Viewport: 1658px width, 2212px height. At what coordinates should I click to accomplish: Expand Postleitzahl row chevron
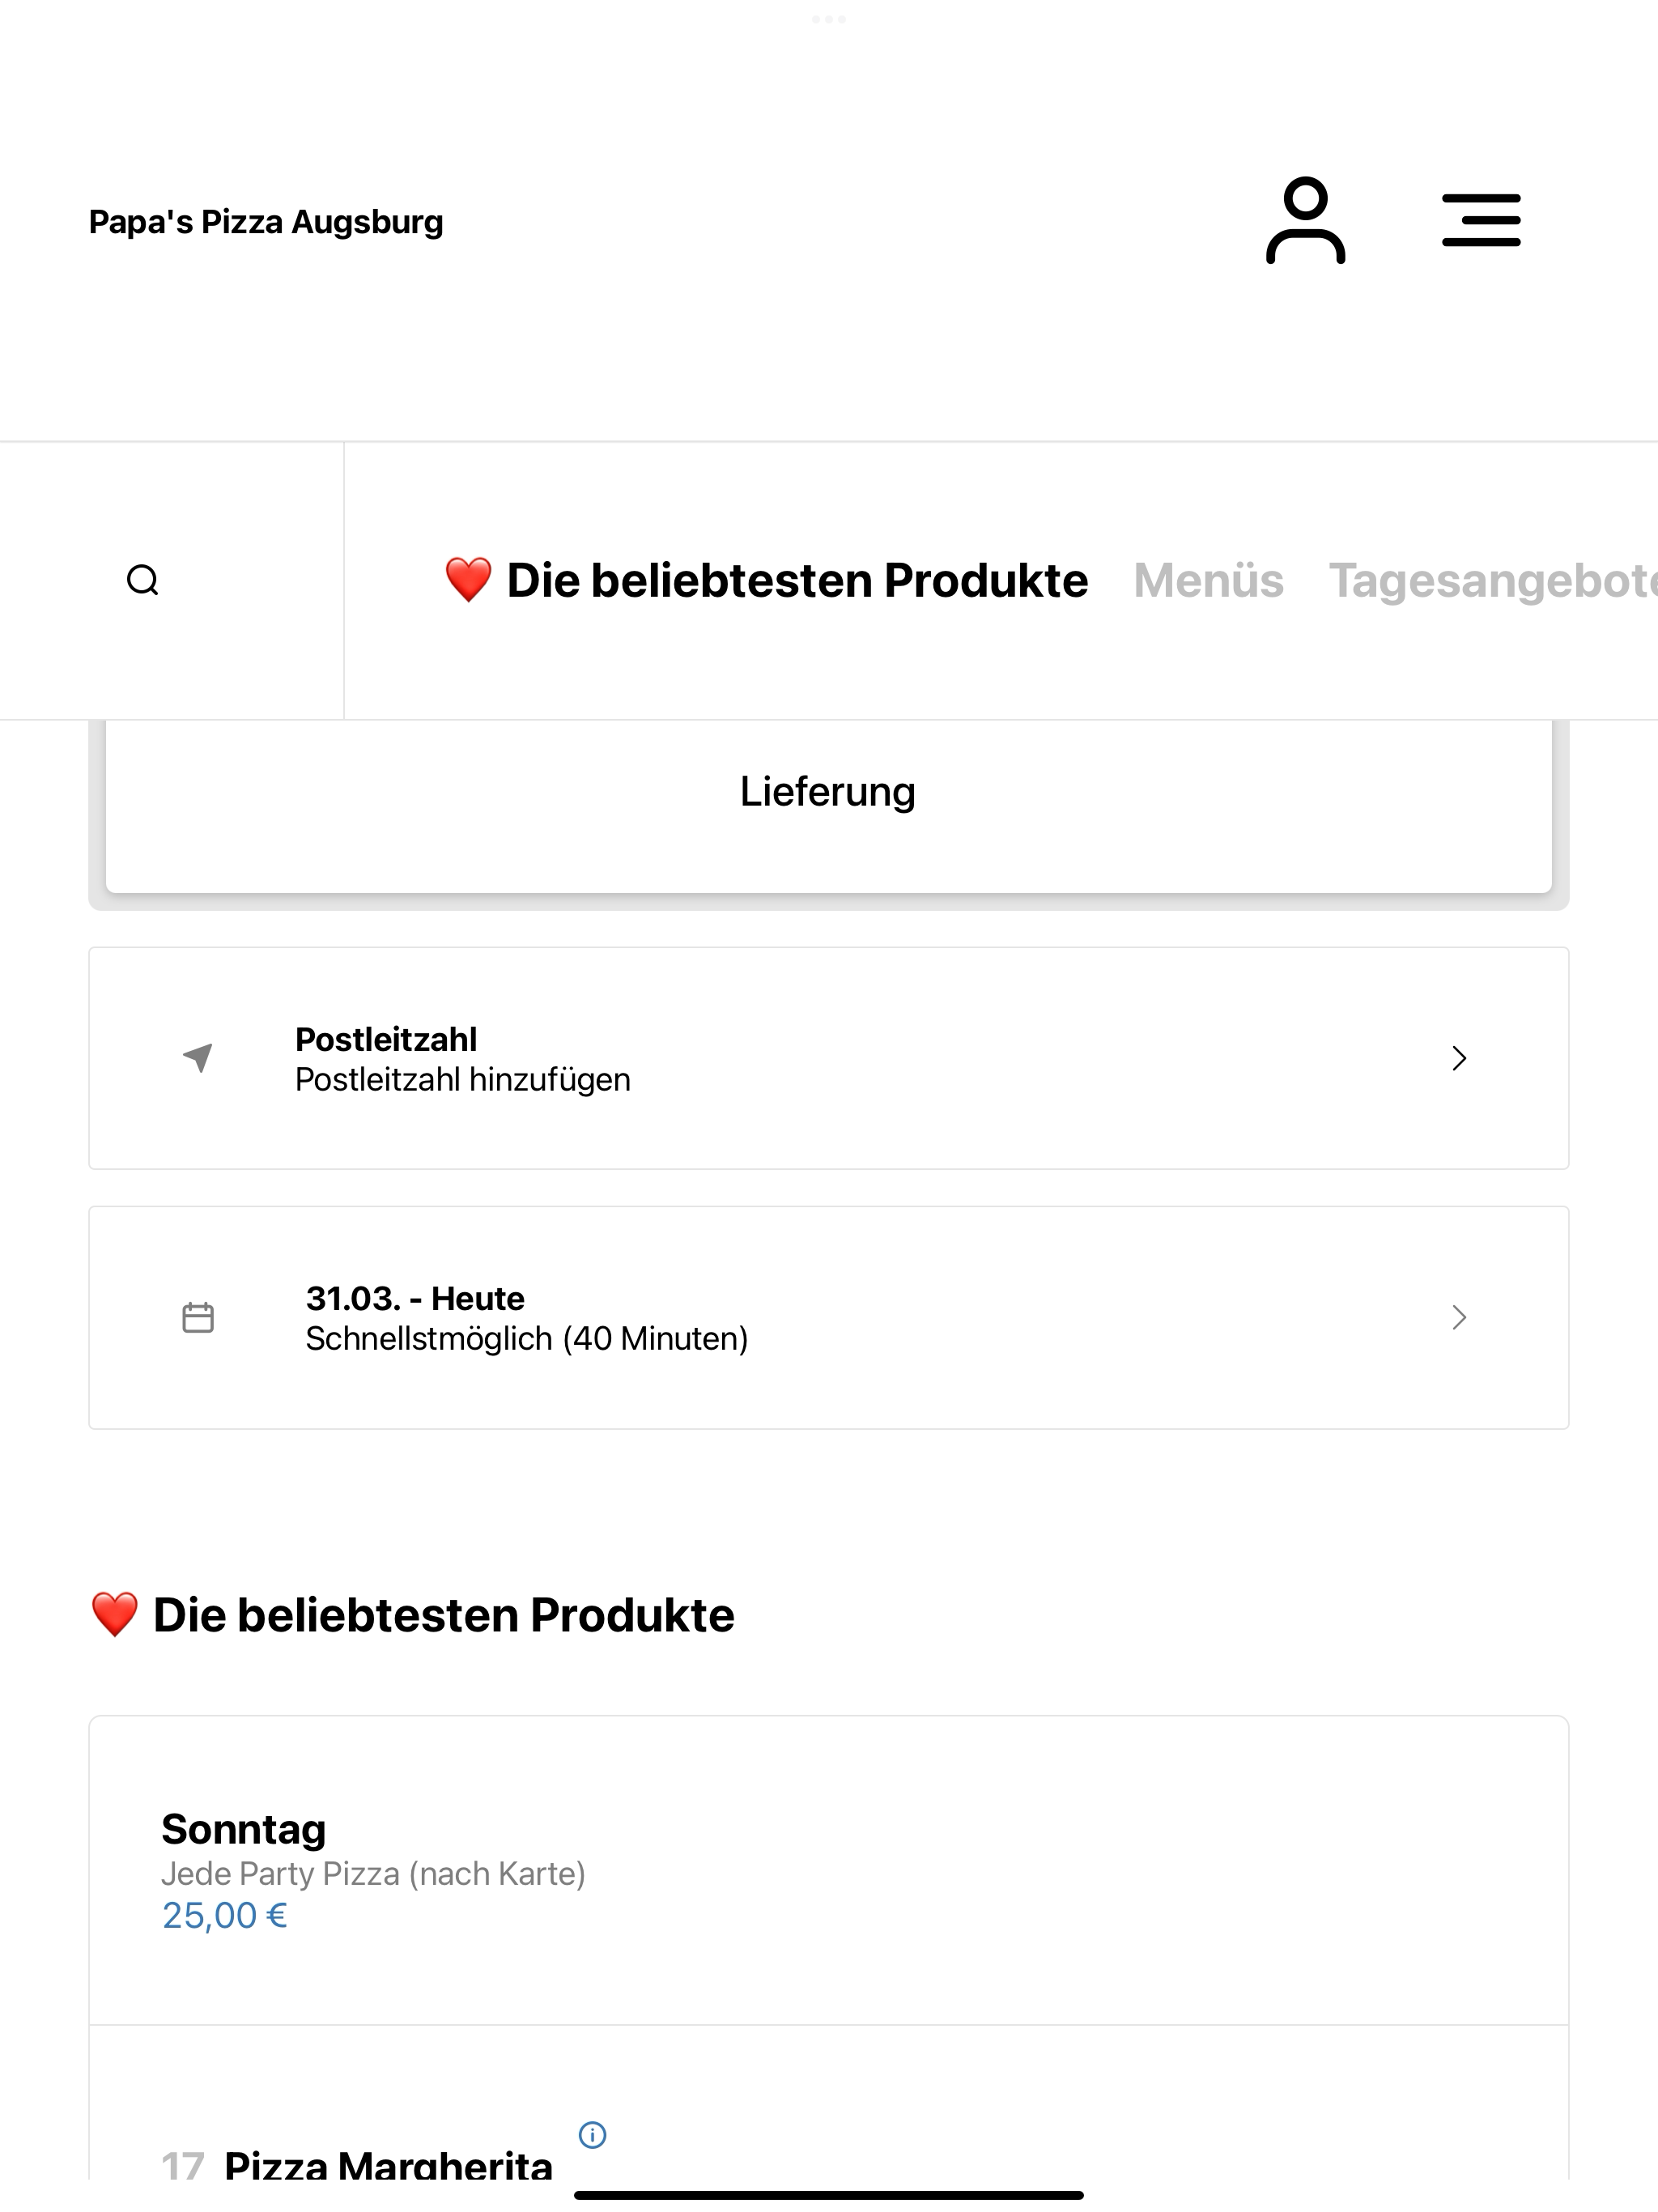point(1459,1058)
